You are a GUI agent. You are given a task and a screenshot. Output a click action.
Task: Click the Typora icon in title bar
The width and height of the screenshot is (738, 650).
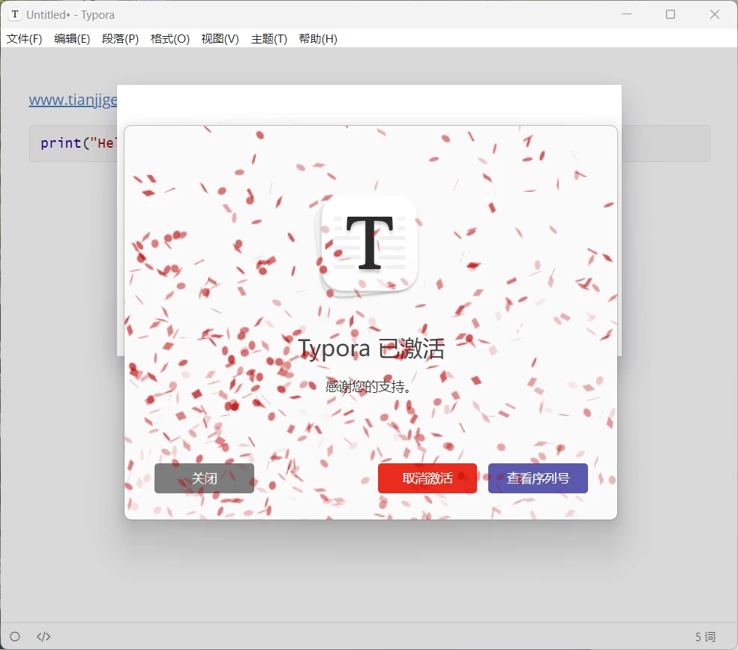pyautogui.click(x=14, y=14)
